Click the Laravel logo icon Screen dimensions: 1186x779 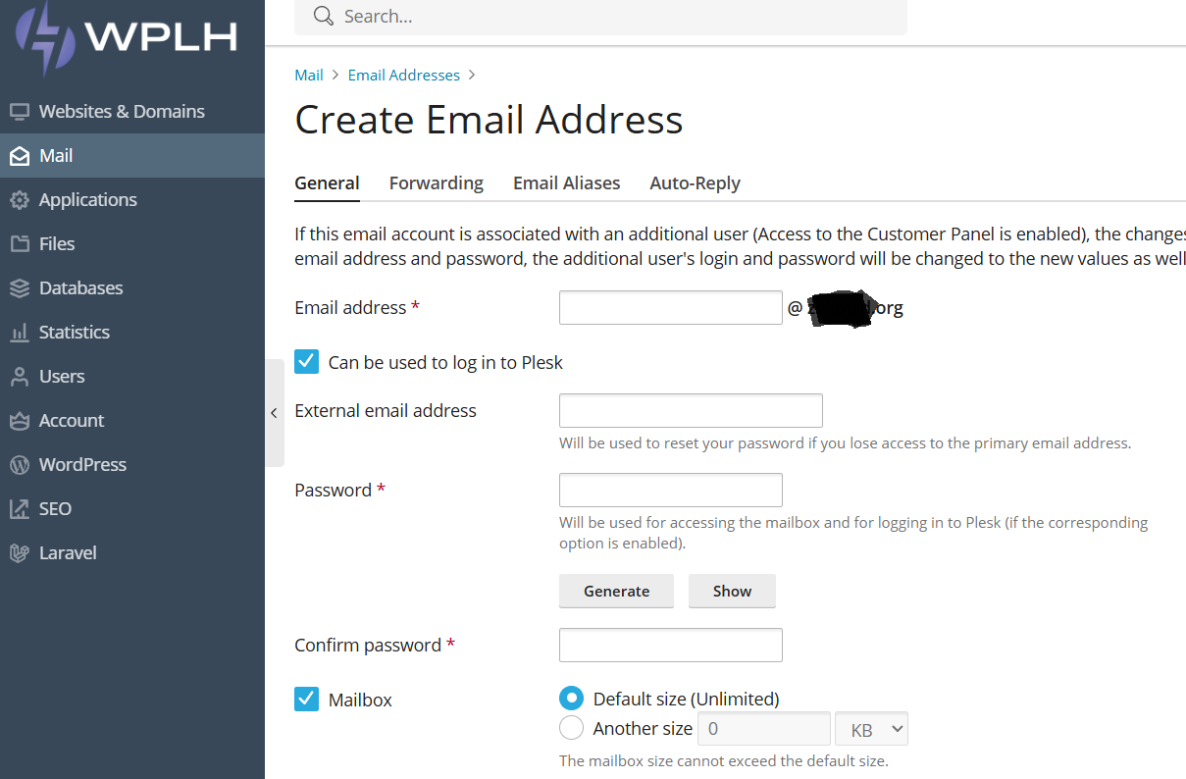click(20, 553)
